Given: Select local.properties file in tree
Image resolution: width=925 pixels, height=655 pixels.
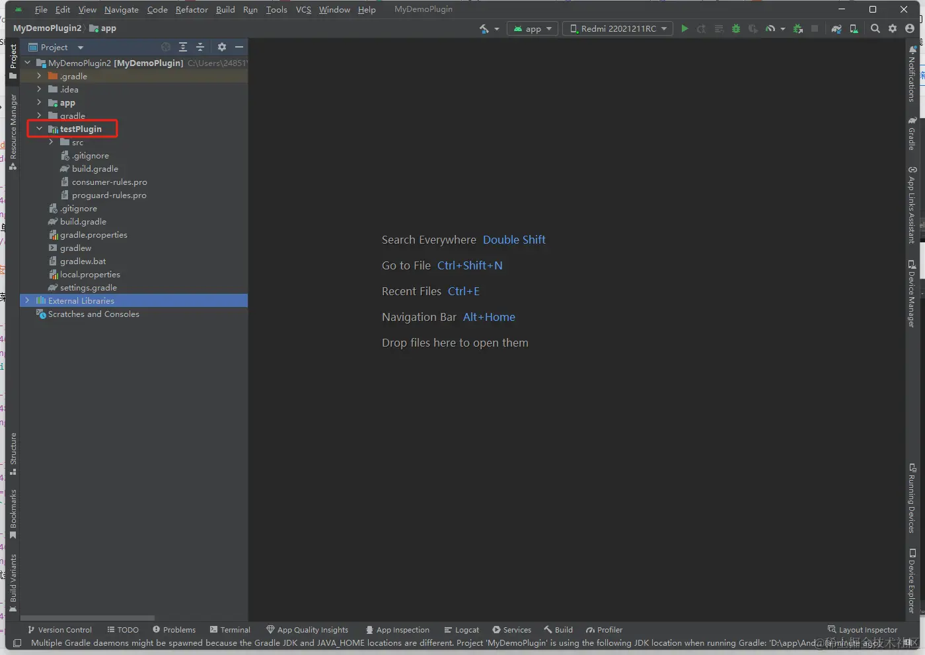Looking at the screenshot, I should point(91,274).
